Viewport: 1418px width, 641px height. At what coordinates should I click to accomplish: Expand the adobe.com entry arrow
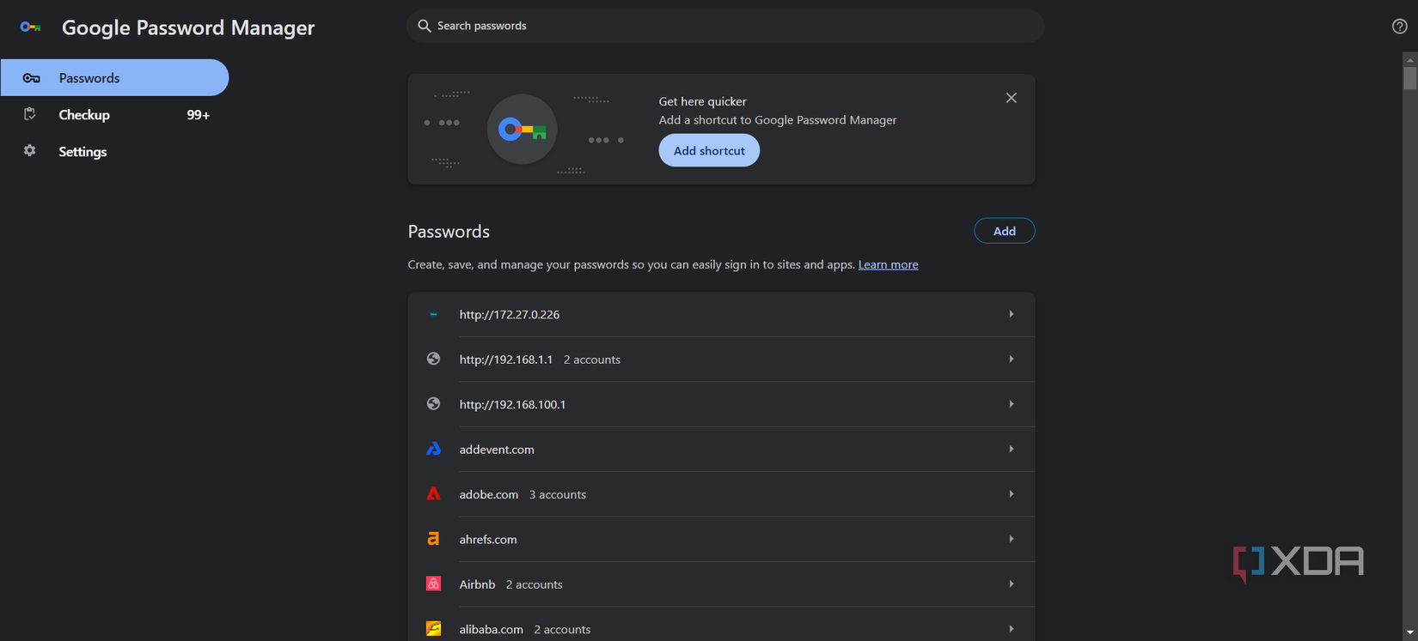(1012, 494)
